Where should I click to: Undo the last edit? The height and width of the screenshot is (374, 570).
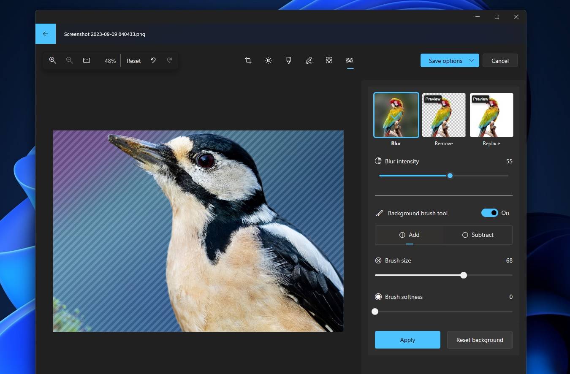[153, 60]
